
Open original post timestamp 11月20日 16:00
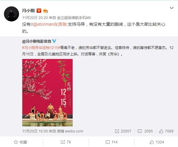pyautogui.click(x=35, y=131)
